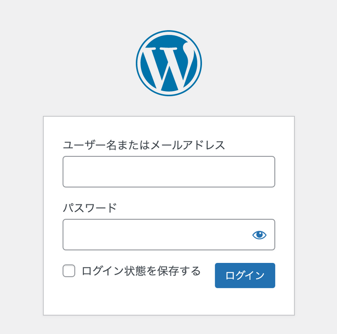Tick the box left of ログイン状態を保存する
Image resolution: width=337 pixels, height=334 pixels.
click(69, 271)
